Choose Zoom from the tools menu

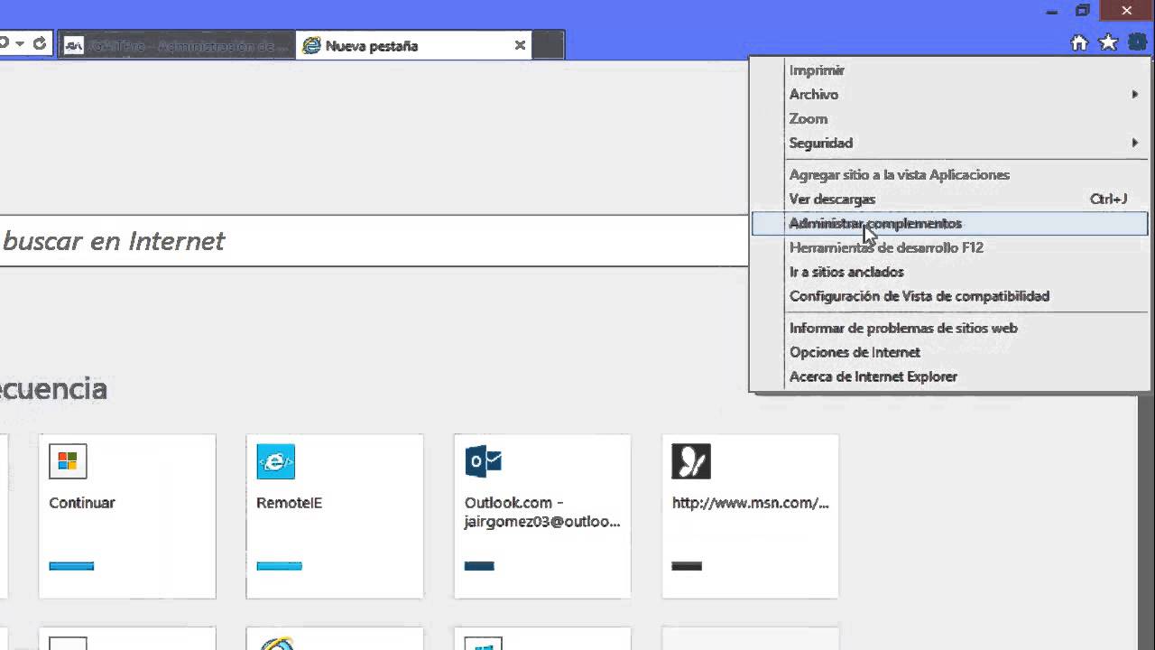(949, 119)
